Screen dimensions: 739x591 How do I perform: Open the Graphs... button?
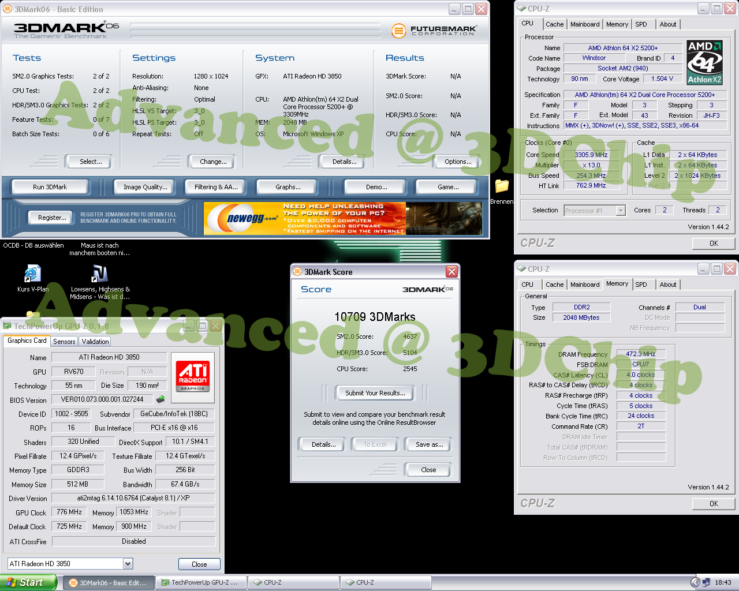point(288,187)
